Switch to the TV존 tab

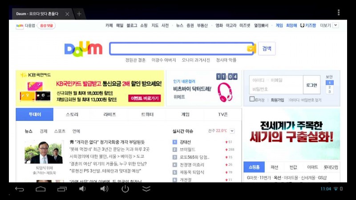tap(223, 115)
